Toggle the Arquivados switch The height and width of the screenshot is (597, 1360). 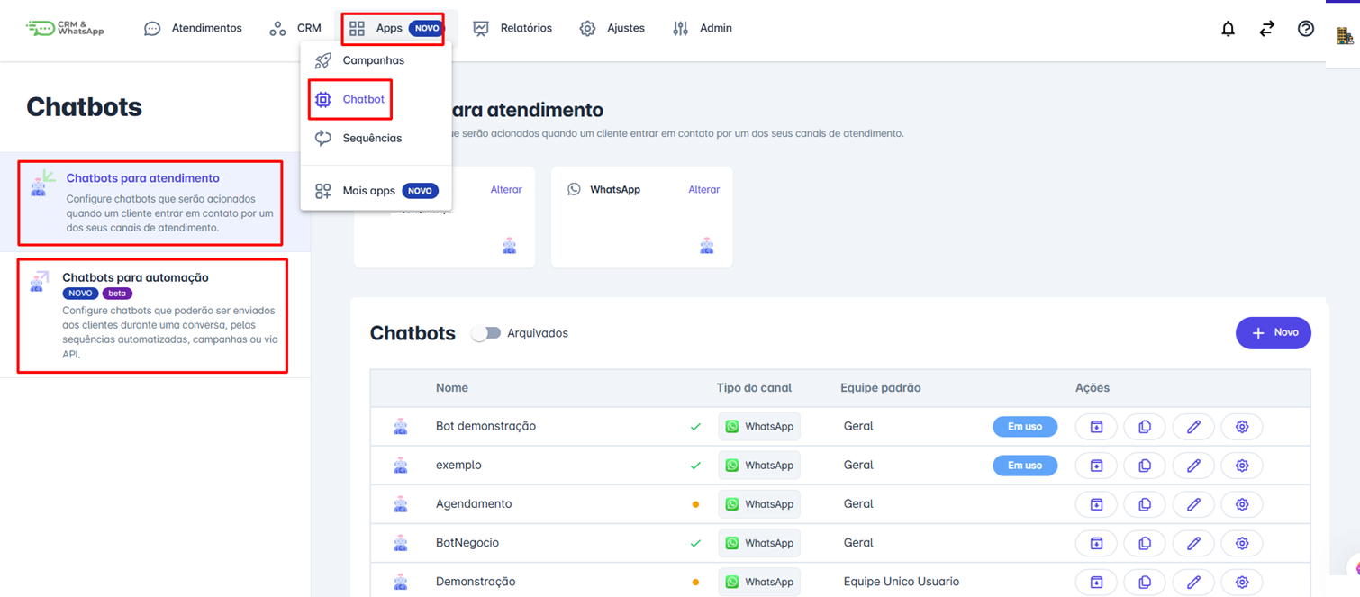(485, 332)
